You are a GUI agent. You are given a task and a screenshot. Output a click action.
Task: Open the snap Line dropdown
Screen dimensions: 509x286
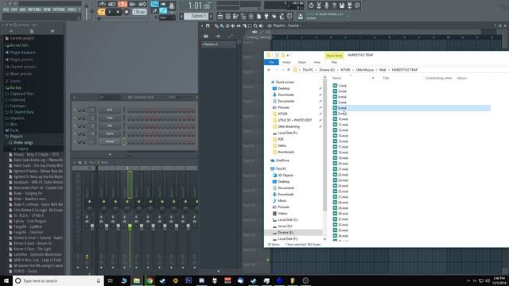tap(167, 17)
